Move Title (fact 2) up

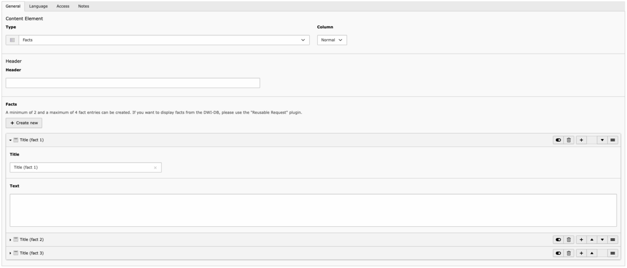coord(592,239)
